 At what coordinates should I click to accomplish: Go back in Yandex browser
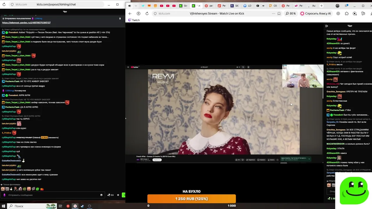(130, 13)
